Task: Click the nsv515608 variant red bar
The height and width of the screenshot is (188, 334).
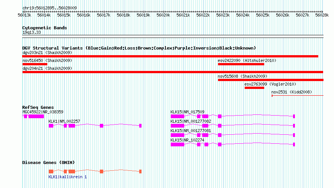Action: (x=271, y=80)
